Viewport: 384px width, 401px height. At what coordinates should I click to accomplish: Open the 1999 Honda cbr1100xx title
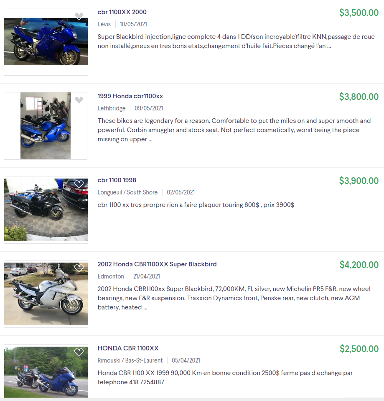click(x=130, y=96)
